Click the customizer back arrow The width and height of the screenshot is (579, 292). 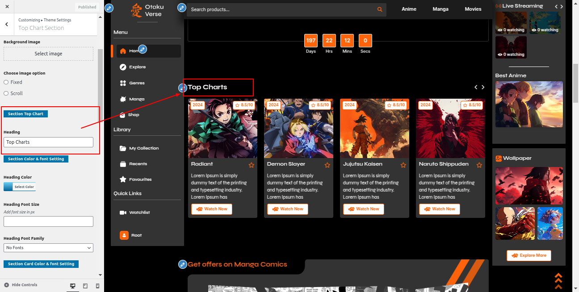click(x=7, y=25)
